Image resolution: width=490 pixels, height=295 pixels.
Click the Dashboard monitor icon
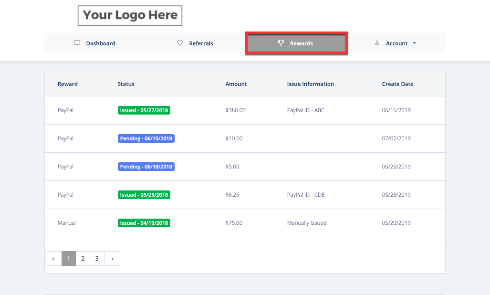77,43
